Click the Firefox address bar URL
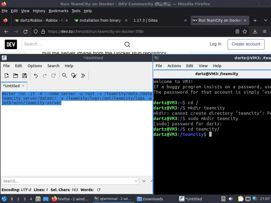The width and height of the screenshot is (271, 203). pos(96,31)
